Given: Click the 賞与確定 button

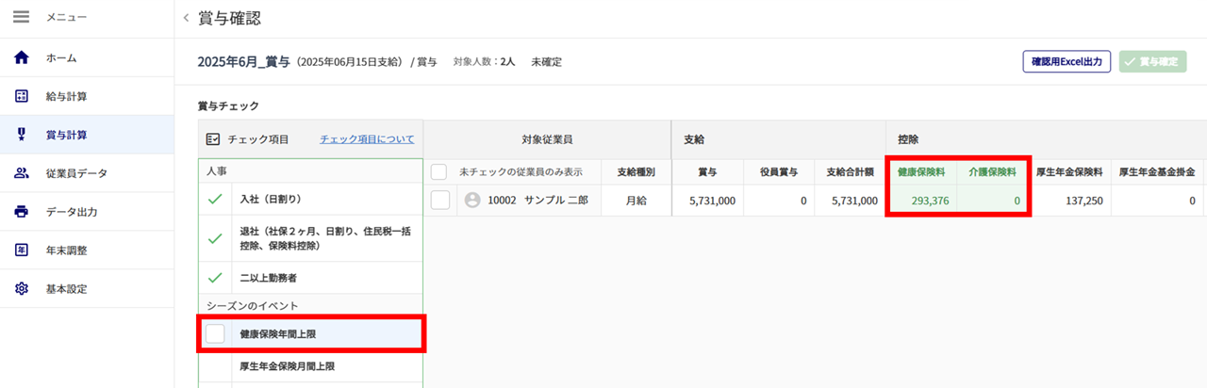Looking at the screenshot, I should (x=1152, y=62).
